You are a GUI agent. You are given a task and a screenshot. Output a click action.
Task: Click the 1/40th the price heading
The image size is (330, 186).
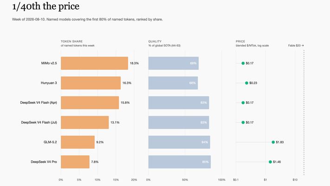[45, 7]
